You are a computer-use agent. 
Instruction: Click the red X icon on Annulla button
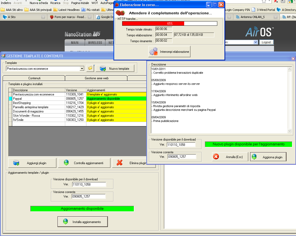216,157
